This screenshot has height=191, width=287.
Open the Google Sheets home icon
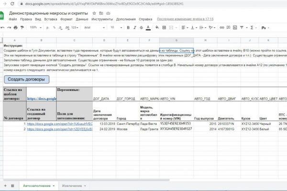[x=1, y=16]
